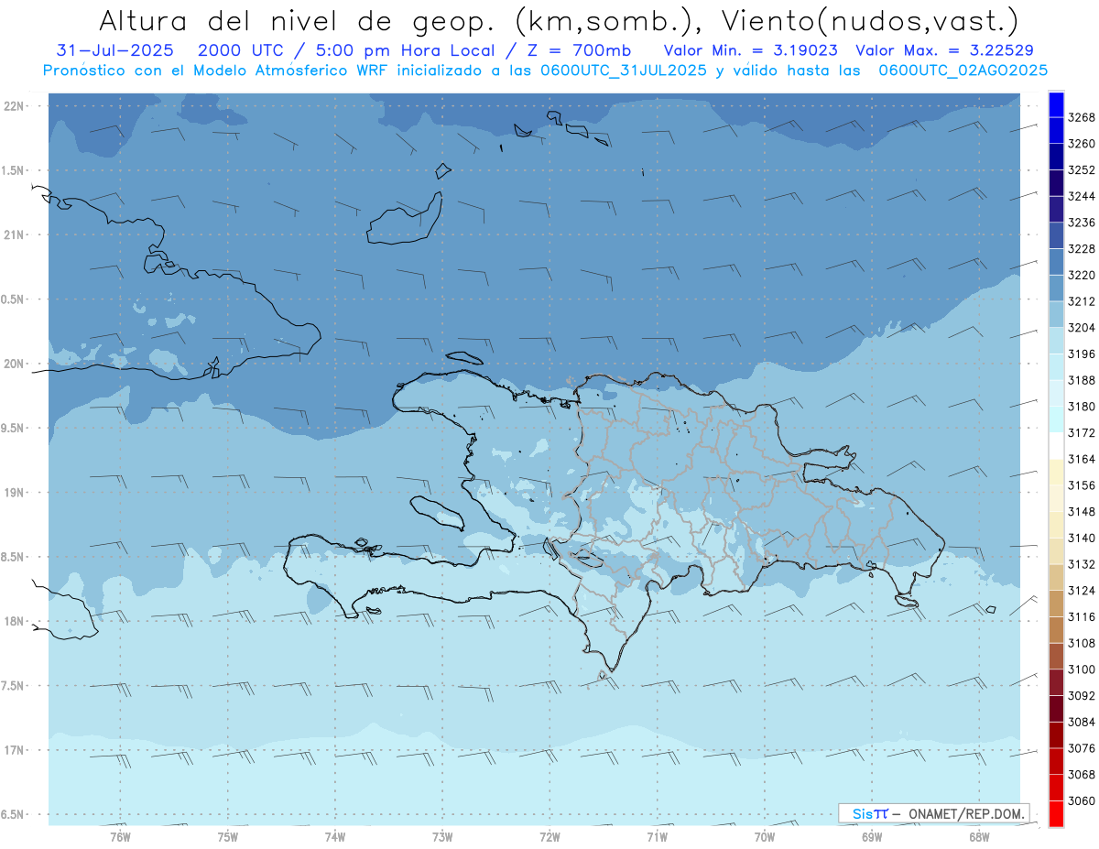Click the latitude label '21N'
1099x849 pixels.
click(x=15, y=235)
